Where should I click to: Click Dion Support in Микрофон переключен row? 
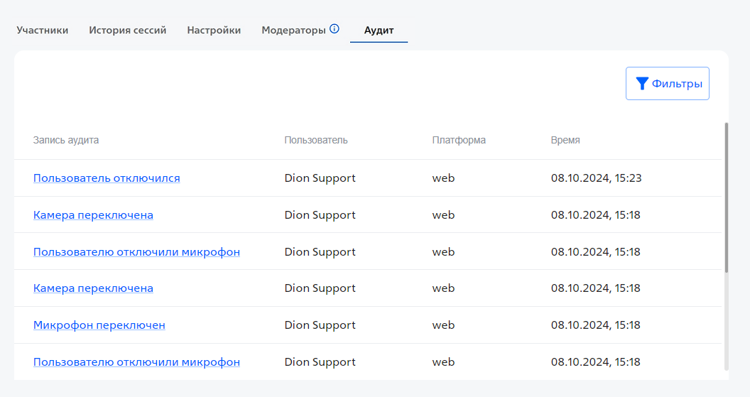pos(320,325)
